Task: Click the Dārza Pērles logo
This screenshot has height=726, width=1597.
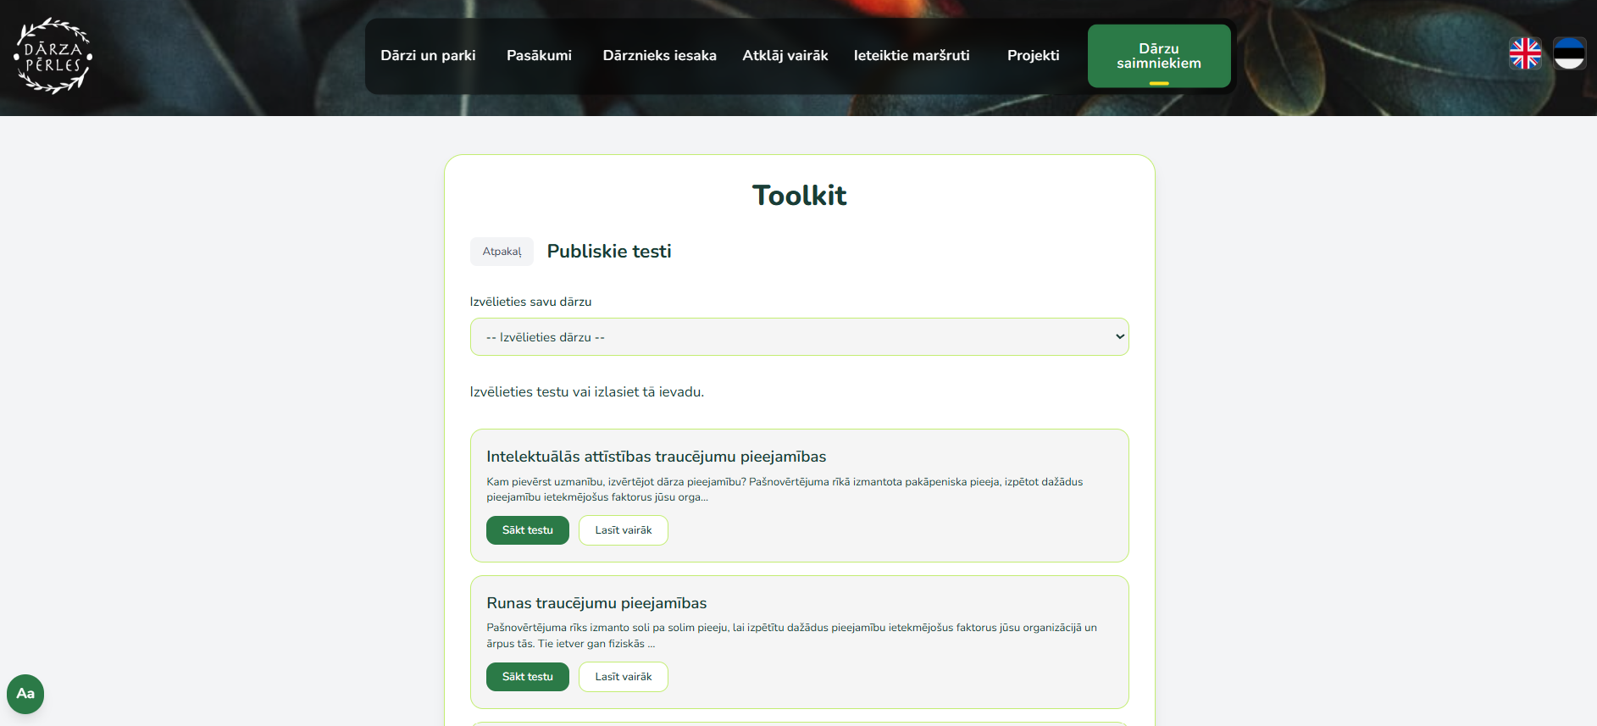Action: coord(53,56)
